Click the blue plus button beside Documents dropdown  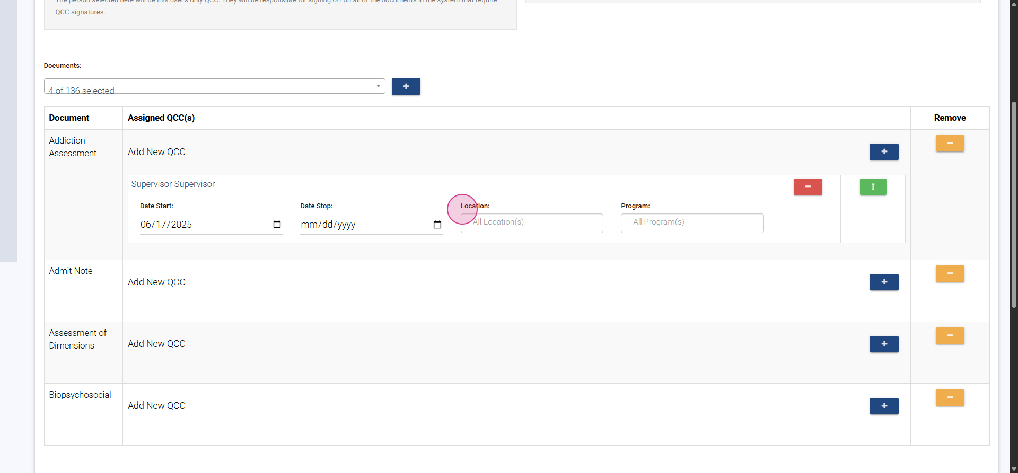(x=406, y=86)
